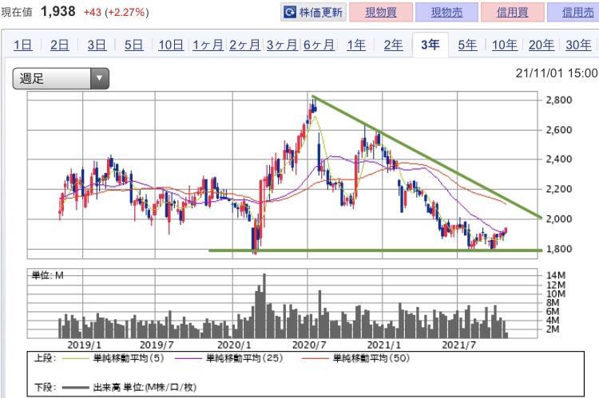Open the 1年 chart tab
Viewport: 599px width, 398px height.
[356, 45]
